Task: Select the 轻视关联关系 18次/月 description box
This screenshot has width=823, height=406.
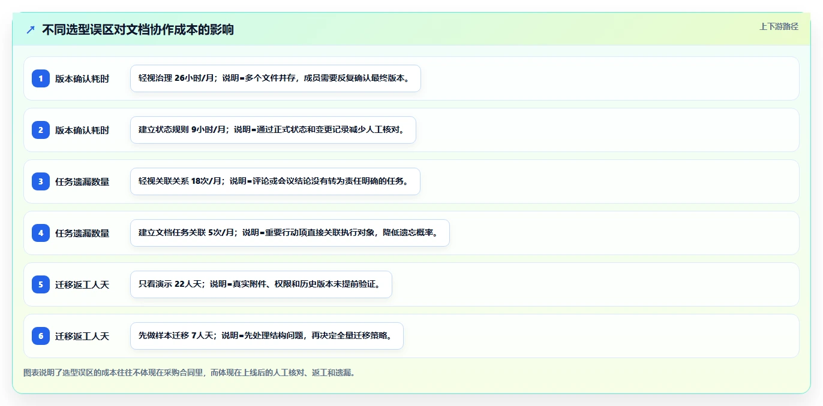Action: [275, 181]
